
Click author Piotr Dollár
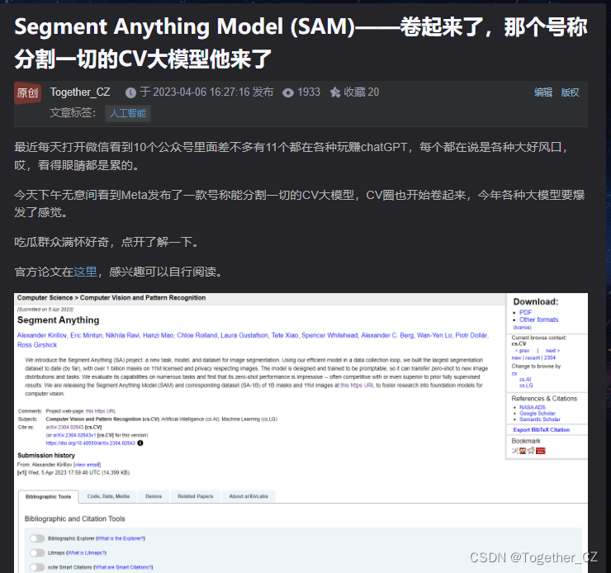[471, 335]
